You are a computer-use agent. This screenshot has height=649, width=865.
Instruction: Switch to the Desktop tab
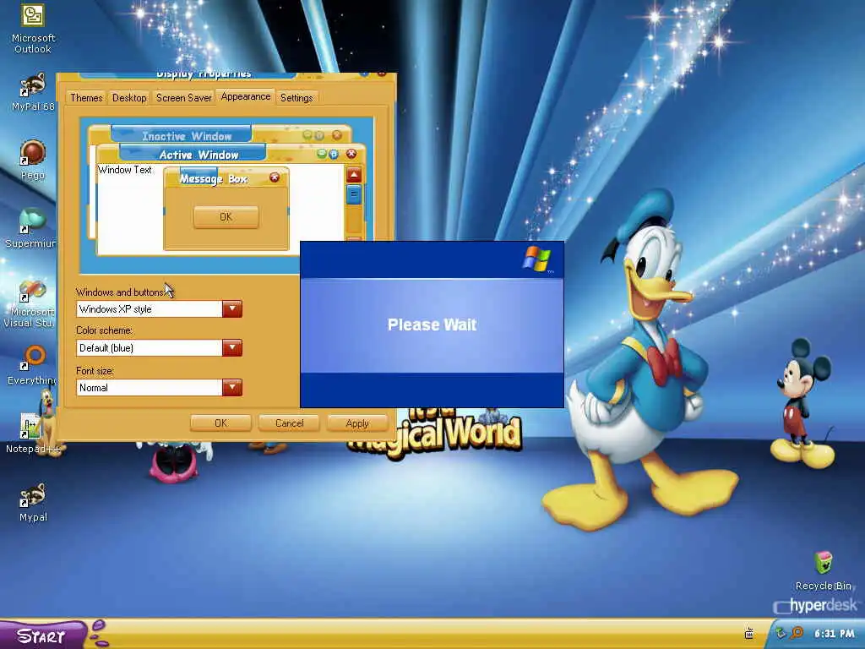tap(129, 98)
